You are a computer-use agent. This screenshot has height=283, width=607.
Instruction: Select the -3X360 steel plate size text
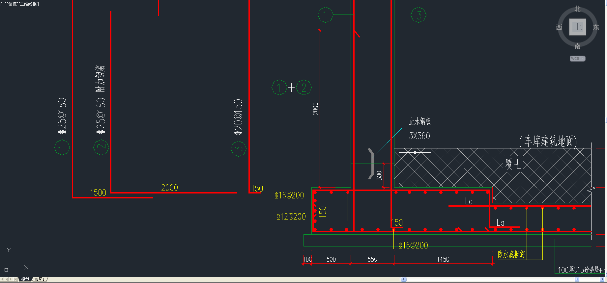(x=417, y=136)
